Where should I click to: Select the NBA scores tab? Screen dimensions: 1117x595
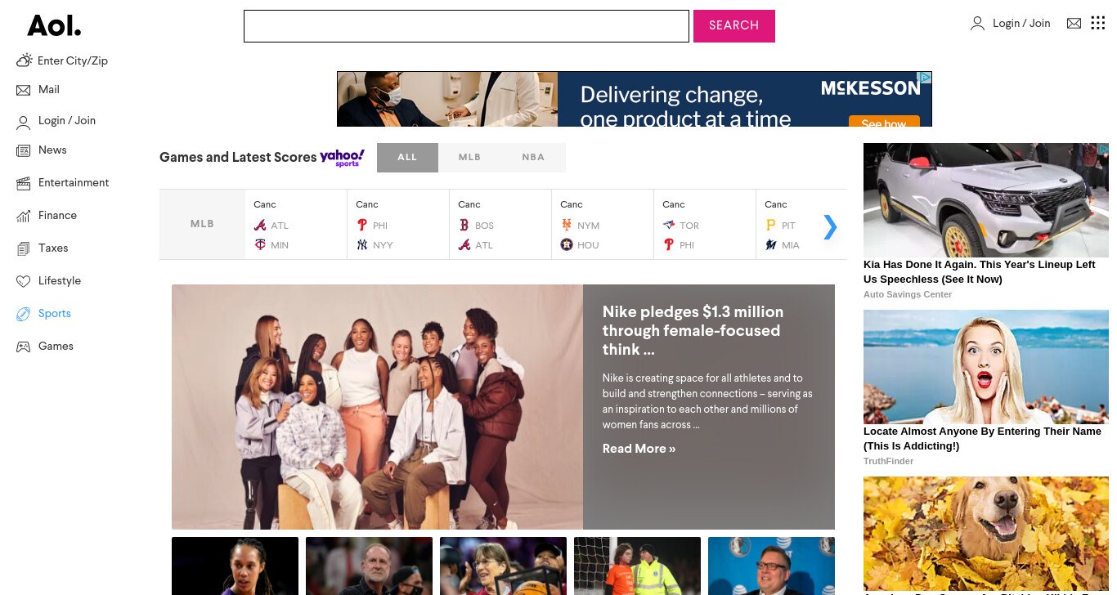point(533,157)
